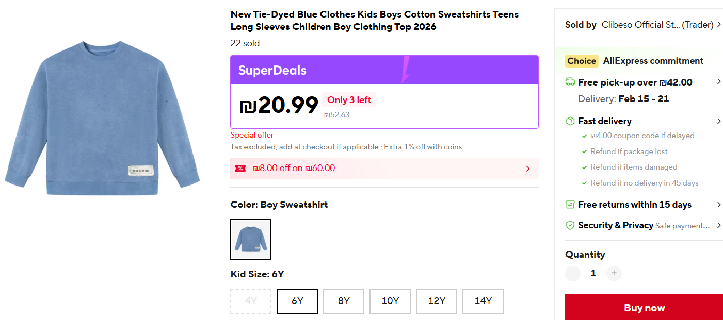Click the Security & Privacy shield icon
The height and width of the screenshot is (320, 723).
[570, 225]
